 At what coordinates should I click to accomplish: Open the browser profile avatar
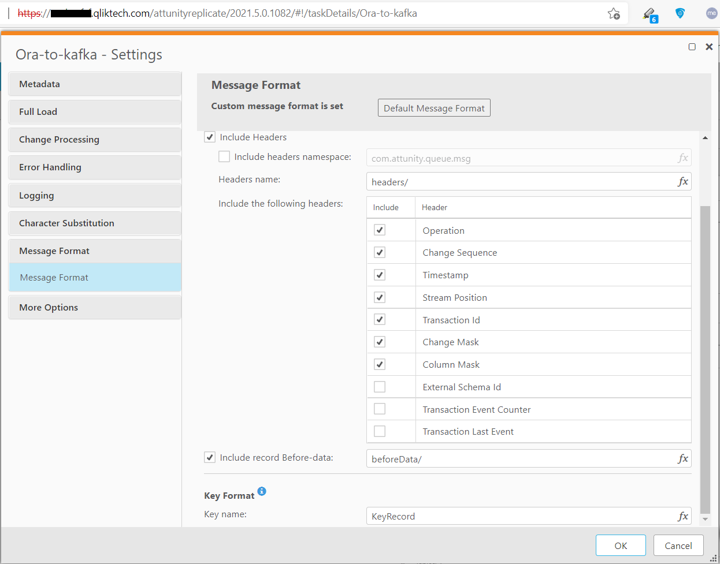pyautogui.click(x=711, y=13)
